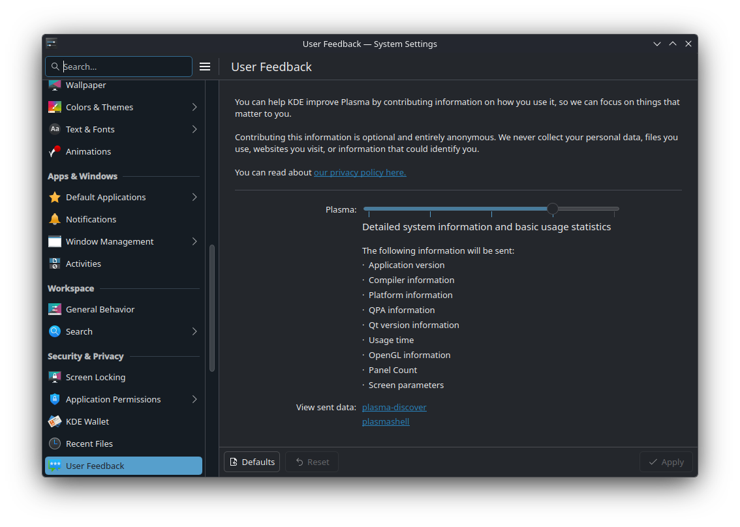The width and height of the screenshot is (740, 527).
Task: Expand the Search settings chevron
Action: tap(194, 331)
